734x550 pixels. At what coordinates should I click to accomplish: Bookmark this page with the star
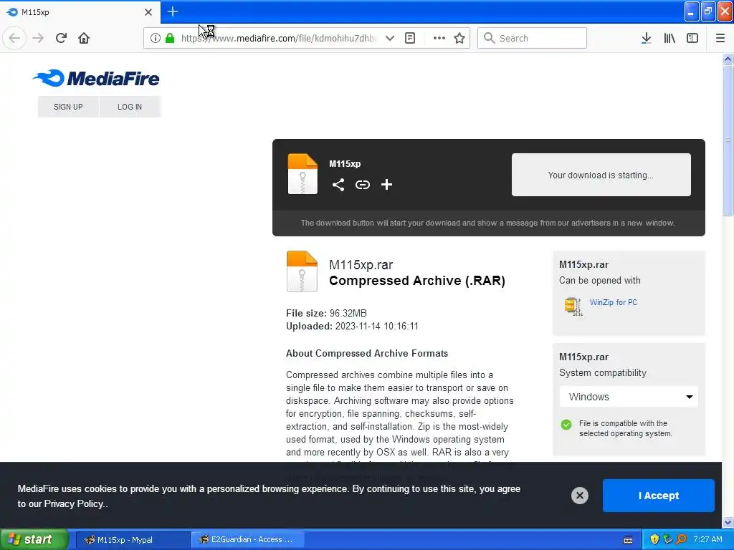click(459, 38)
